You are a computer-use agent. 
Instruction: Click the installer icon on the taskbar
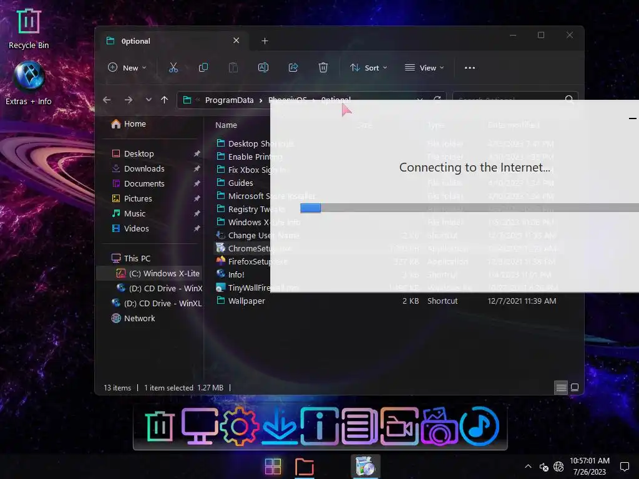(x=366, y=467)
